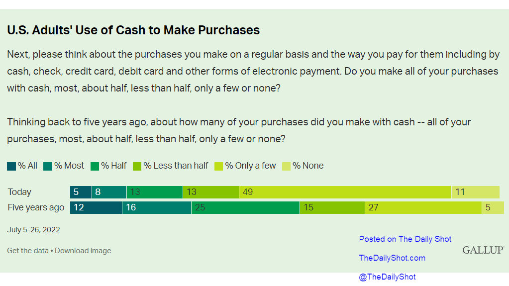Select Five years ago 27 'Only a few' segment

click(x=423, y=208)
